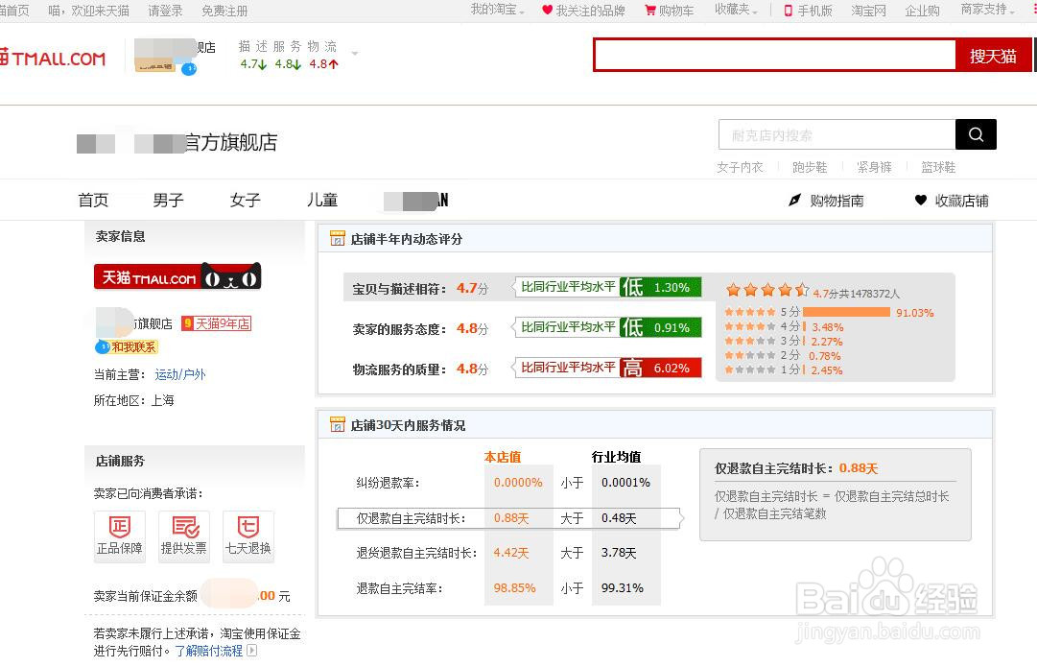Click the 女子内衣 suggested search link
Image resolution: width=1037 pixels, height=667 pixels.
(740, 167)
